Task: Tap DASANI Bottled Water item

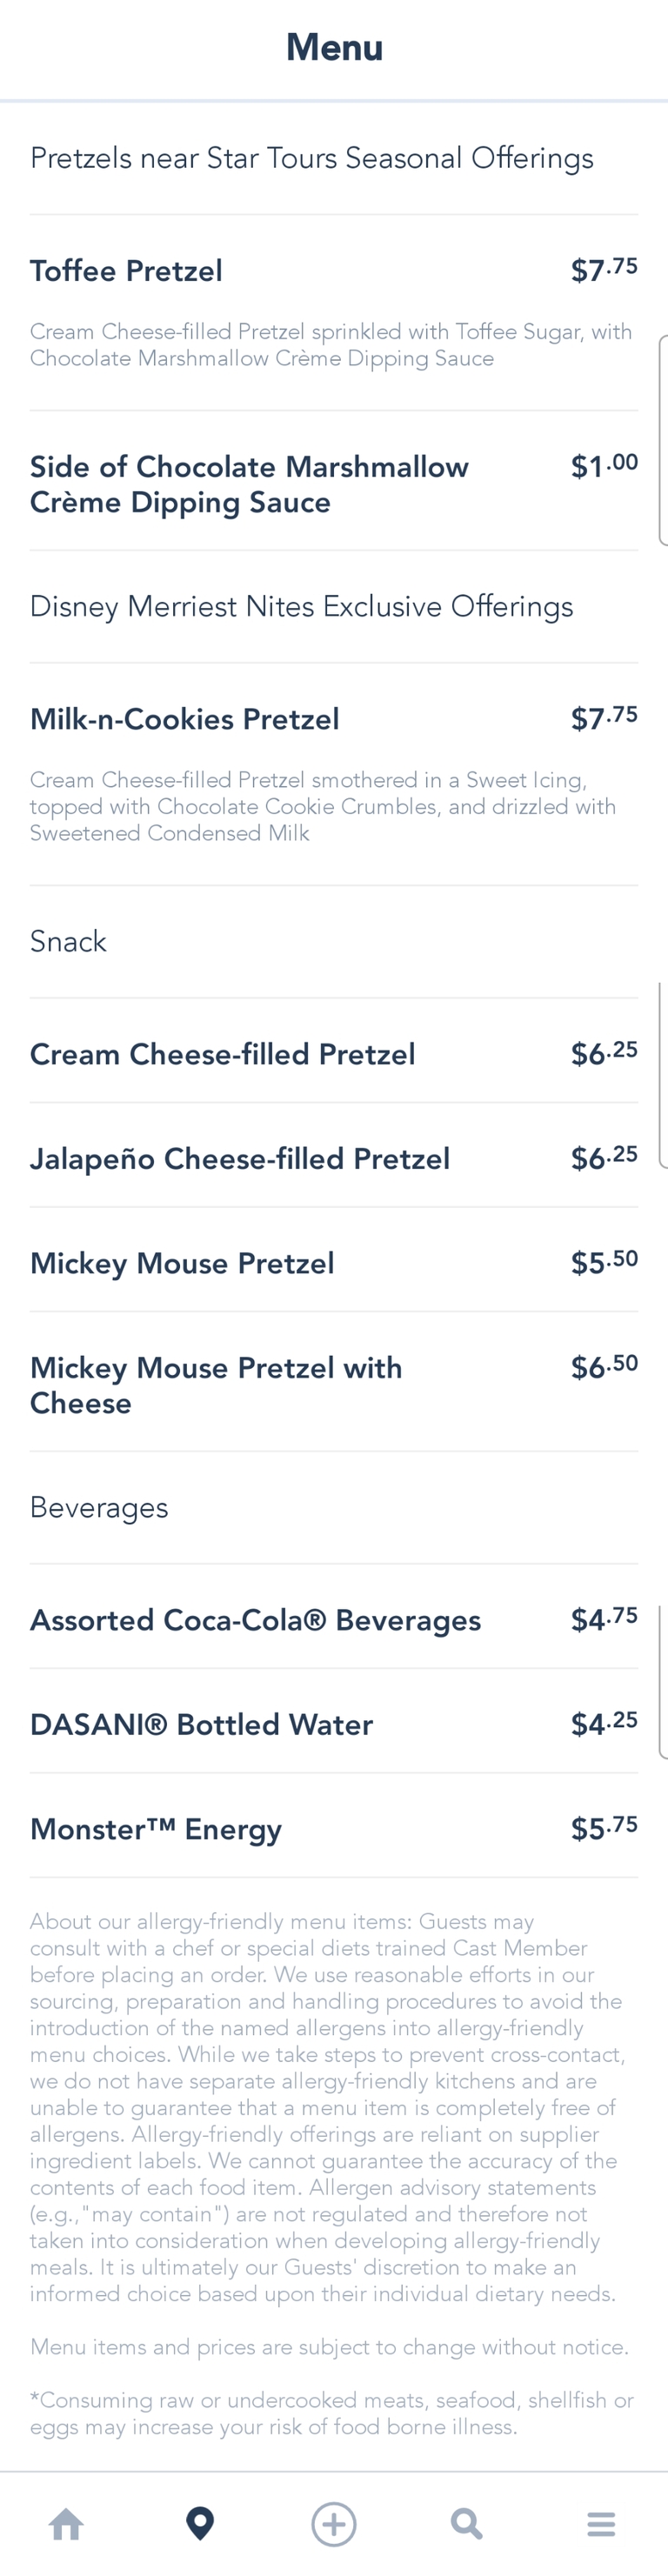Action: (201, 1724)
